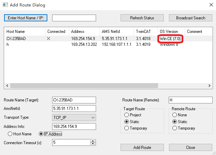Click Enter Host Name / IP button
The image size is (216, 155).
(x=26, y=18)
